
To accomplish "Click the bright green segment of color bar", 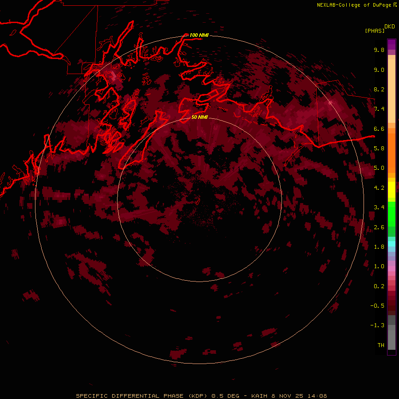I will (391, 214).
